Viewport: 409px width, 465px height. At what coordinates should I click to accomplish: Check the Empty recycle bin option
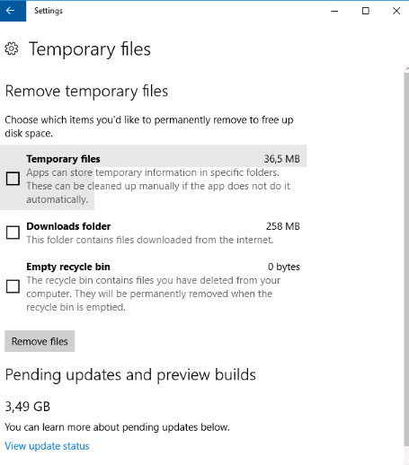coord(13,286)
